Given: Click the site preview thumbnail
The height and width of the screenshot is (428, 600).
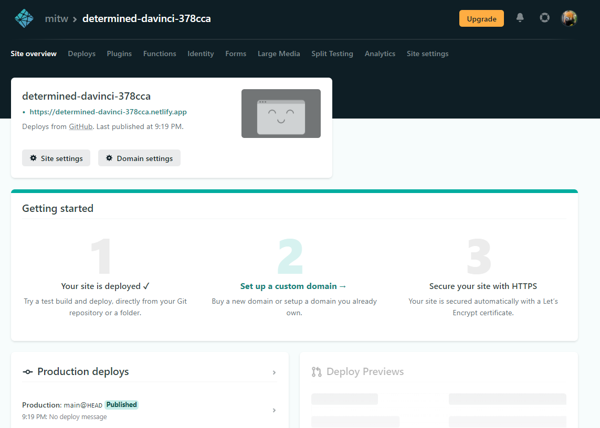Looking at the screenshot, I should [281, 114].
